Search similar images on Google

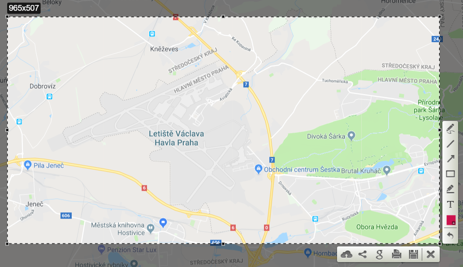click(x=380, y=254)
